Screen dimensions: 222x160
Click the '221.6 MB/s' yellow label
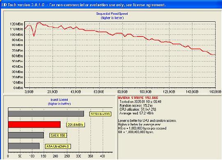(x=76, y=125)
